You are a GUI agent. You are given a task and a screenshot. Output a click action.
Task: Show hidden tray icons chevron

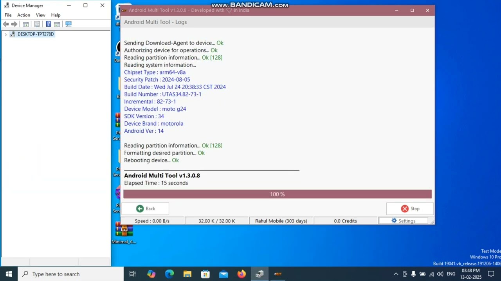[396, 274]
